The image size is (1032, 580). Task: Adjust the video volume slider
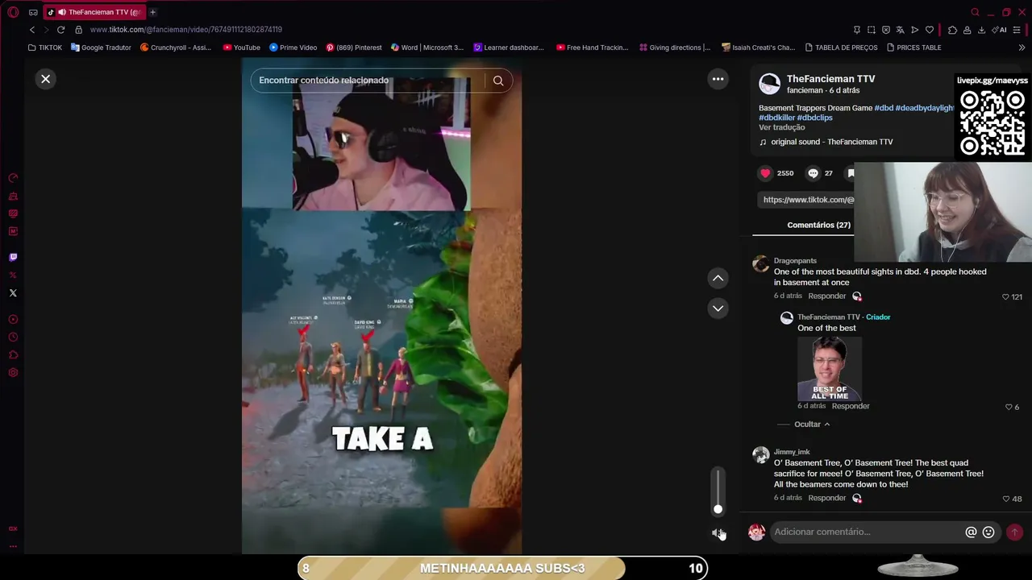click(x=718, y=491)
